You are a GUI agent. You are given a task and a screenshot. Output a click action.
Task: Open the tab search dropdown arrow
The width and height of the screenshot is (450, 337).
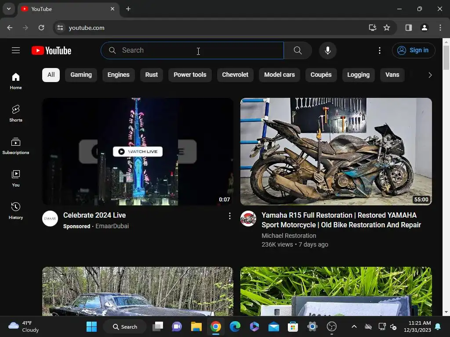pos(9,9)
